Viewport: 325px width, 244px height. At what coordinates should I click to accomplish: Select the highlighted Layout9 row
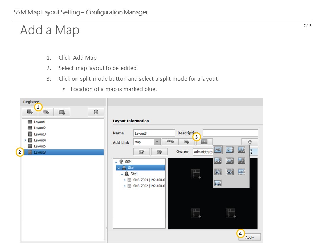click(63, 152)
